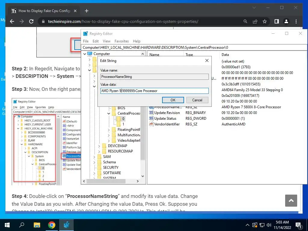Click the Chrome address bar URL
The width and height of the screenshot is (308, 231).
[x=123, y=21]
